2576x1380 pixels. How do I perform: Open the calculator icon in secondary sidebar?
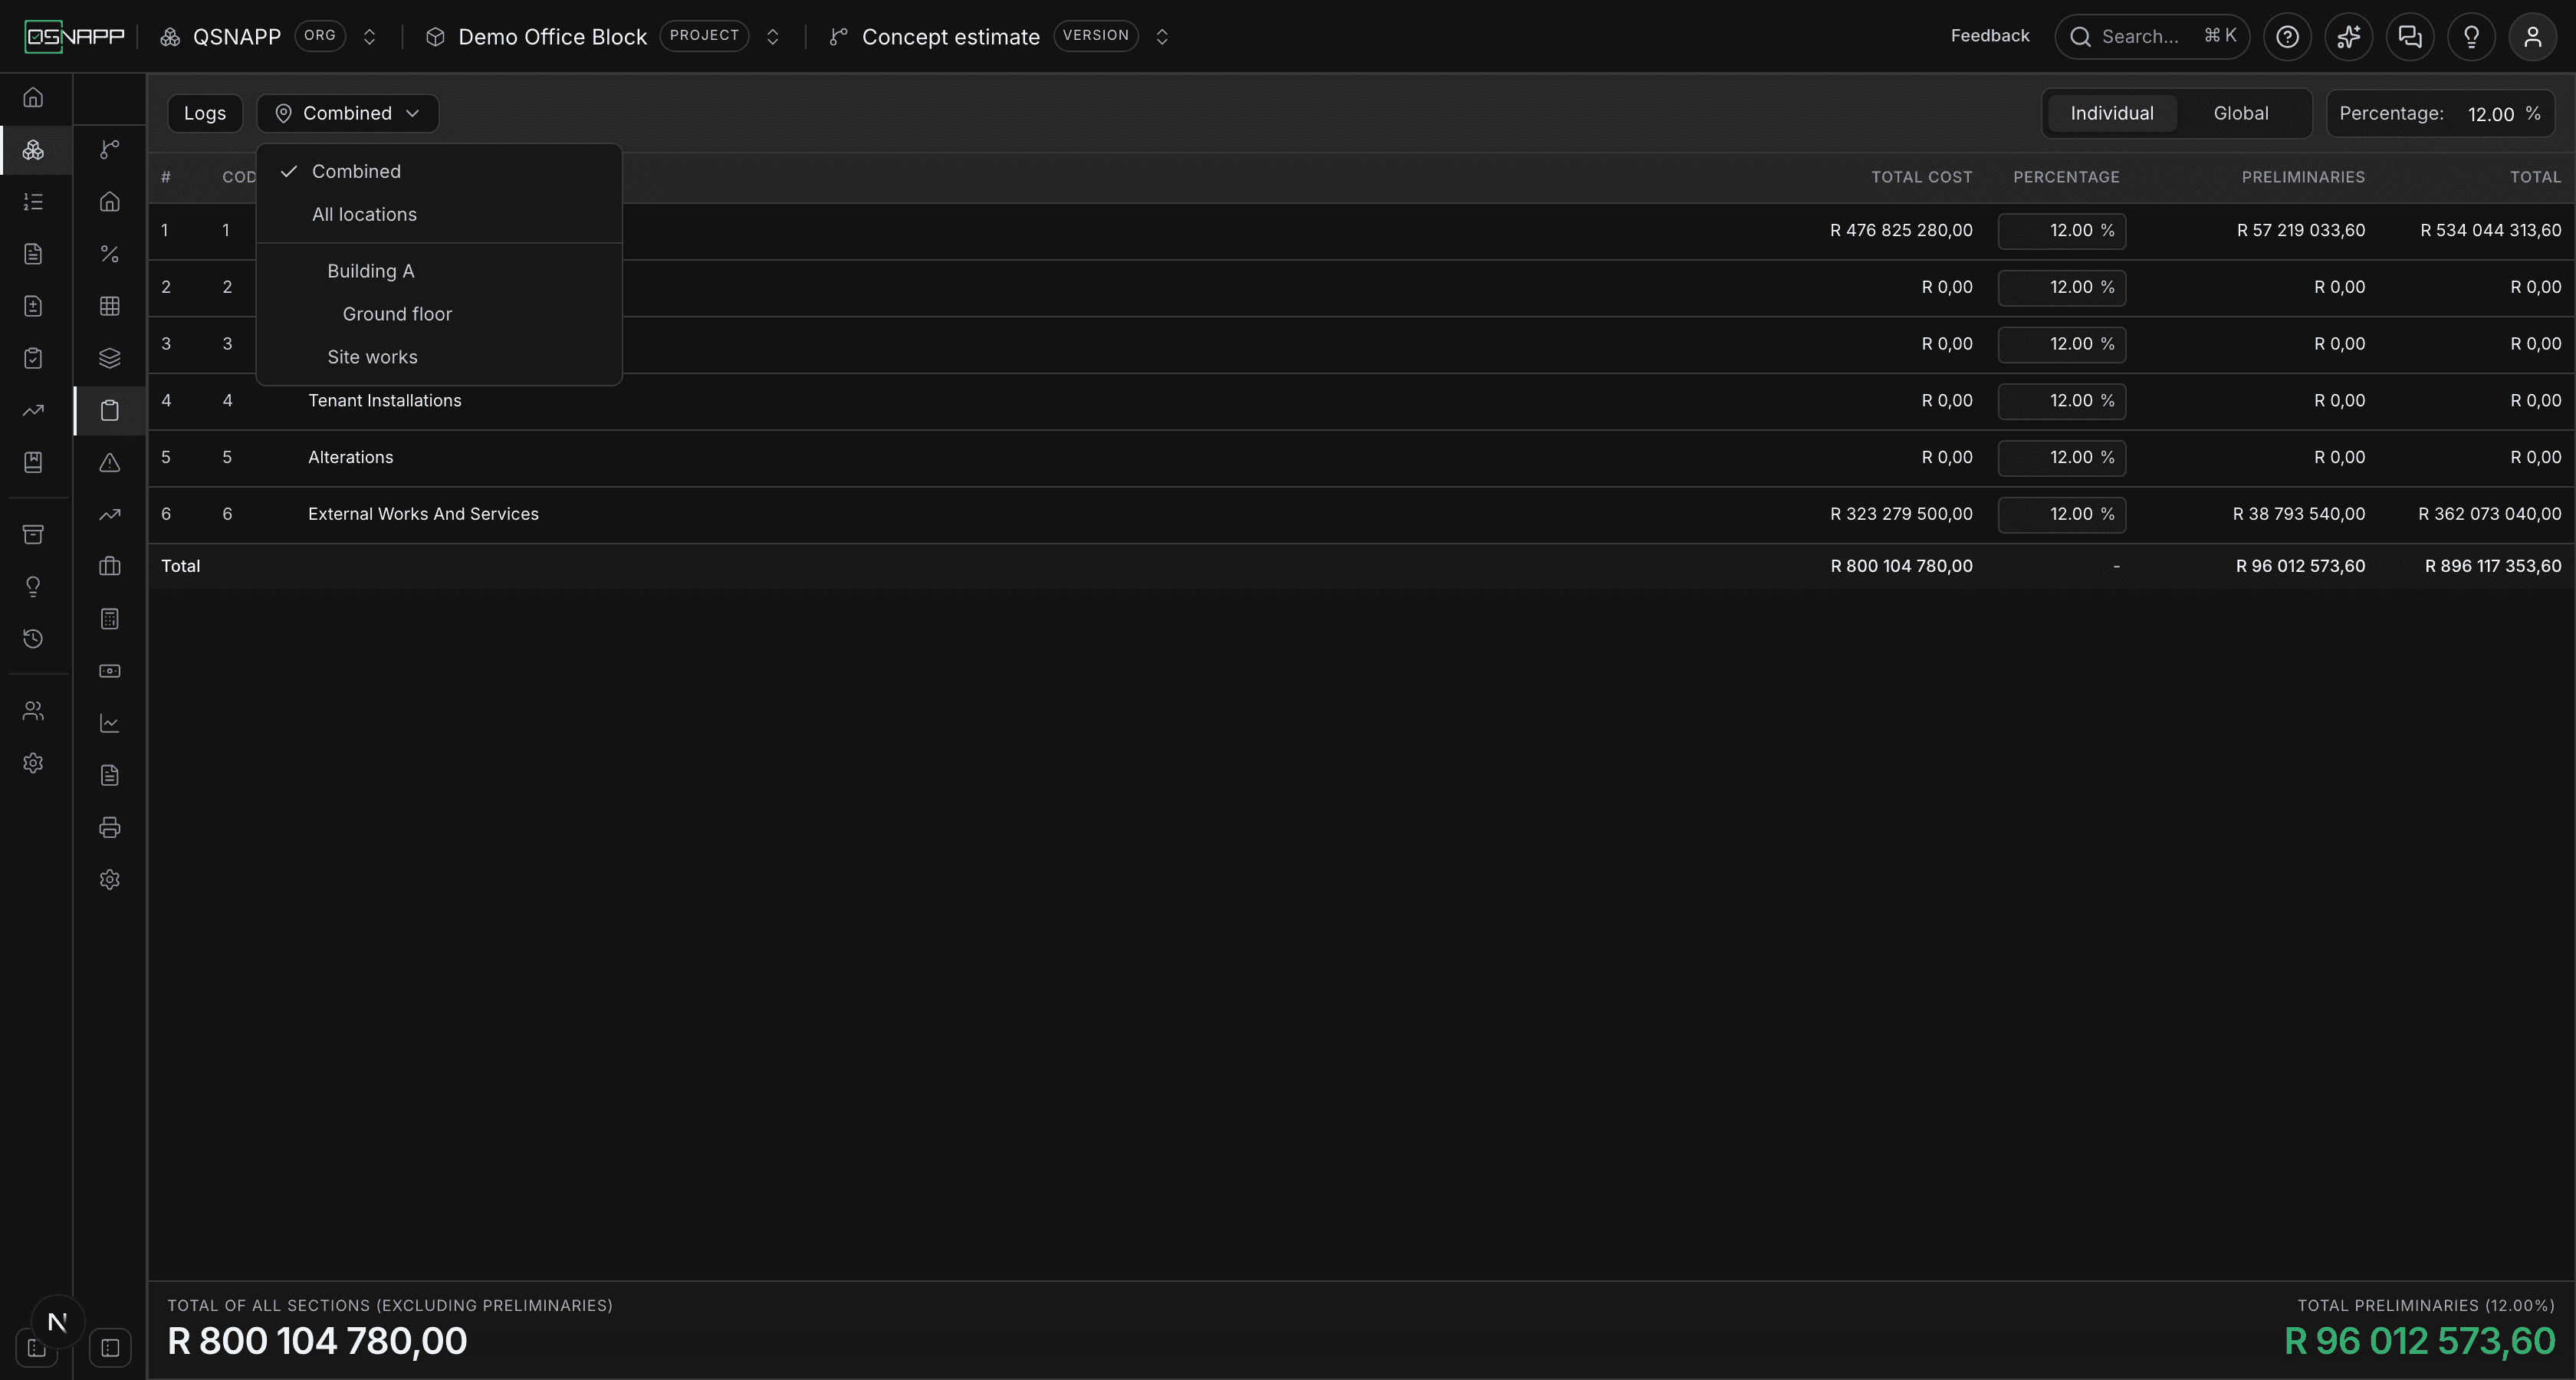coord(110,619)
